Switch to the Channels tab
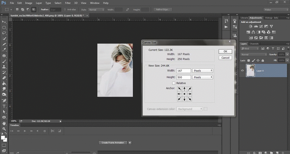Image resolution: width=290 pixels, height=154 pixels. click(x=254, y=44)
